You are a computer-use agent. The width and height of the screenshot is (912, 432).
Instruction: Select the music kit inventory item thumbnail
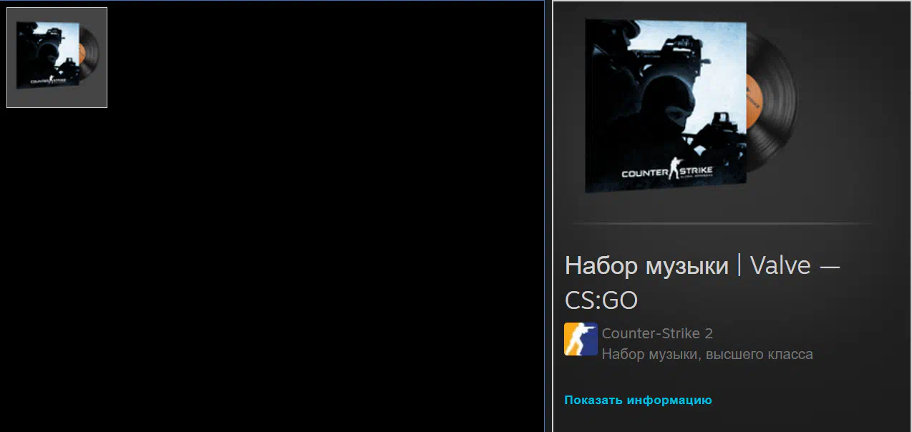point(57,58)
